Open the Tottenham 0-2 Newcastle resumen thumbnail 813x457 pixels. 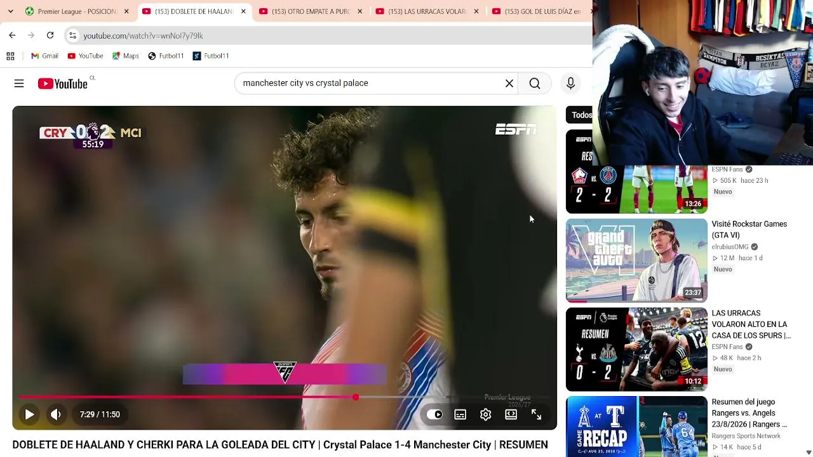pos(636,349)
